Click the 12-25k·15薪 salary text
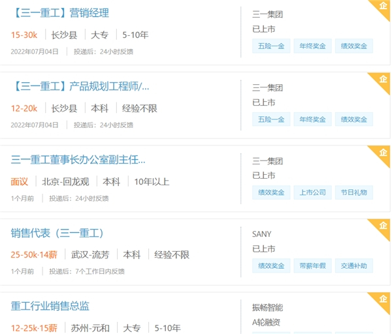Image resolution: width=392 pixels, height=334 pixels. click(x=34, y=328)
